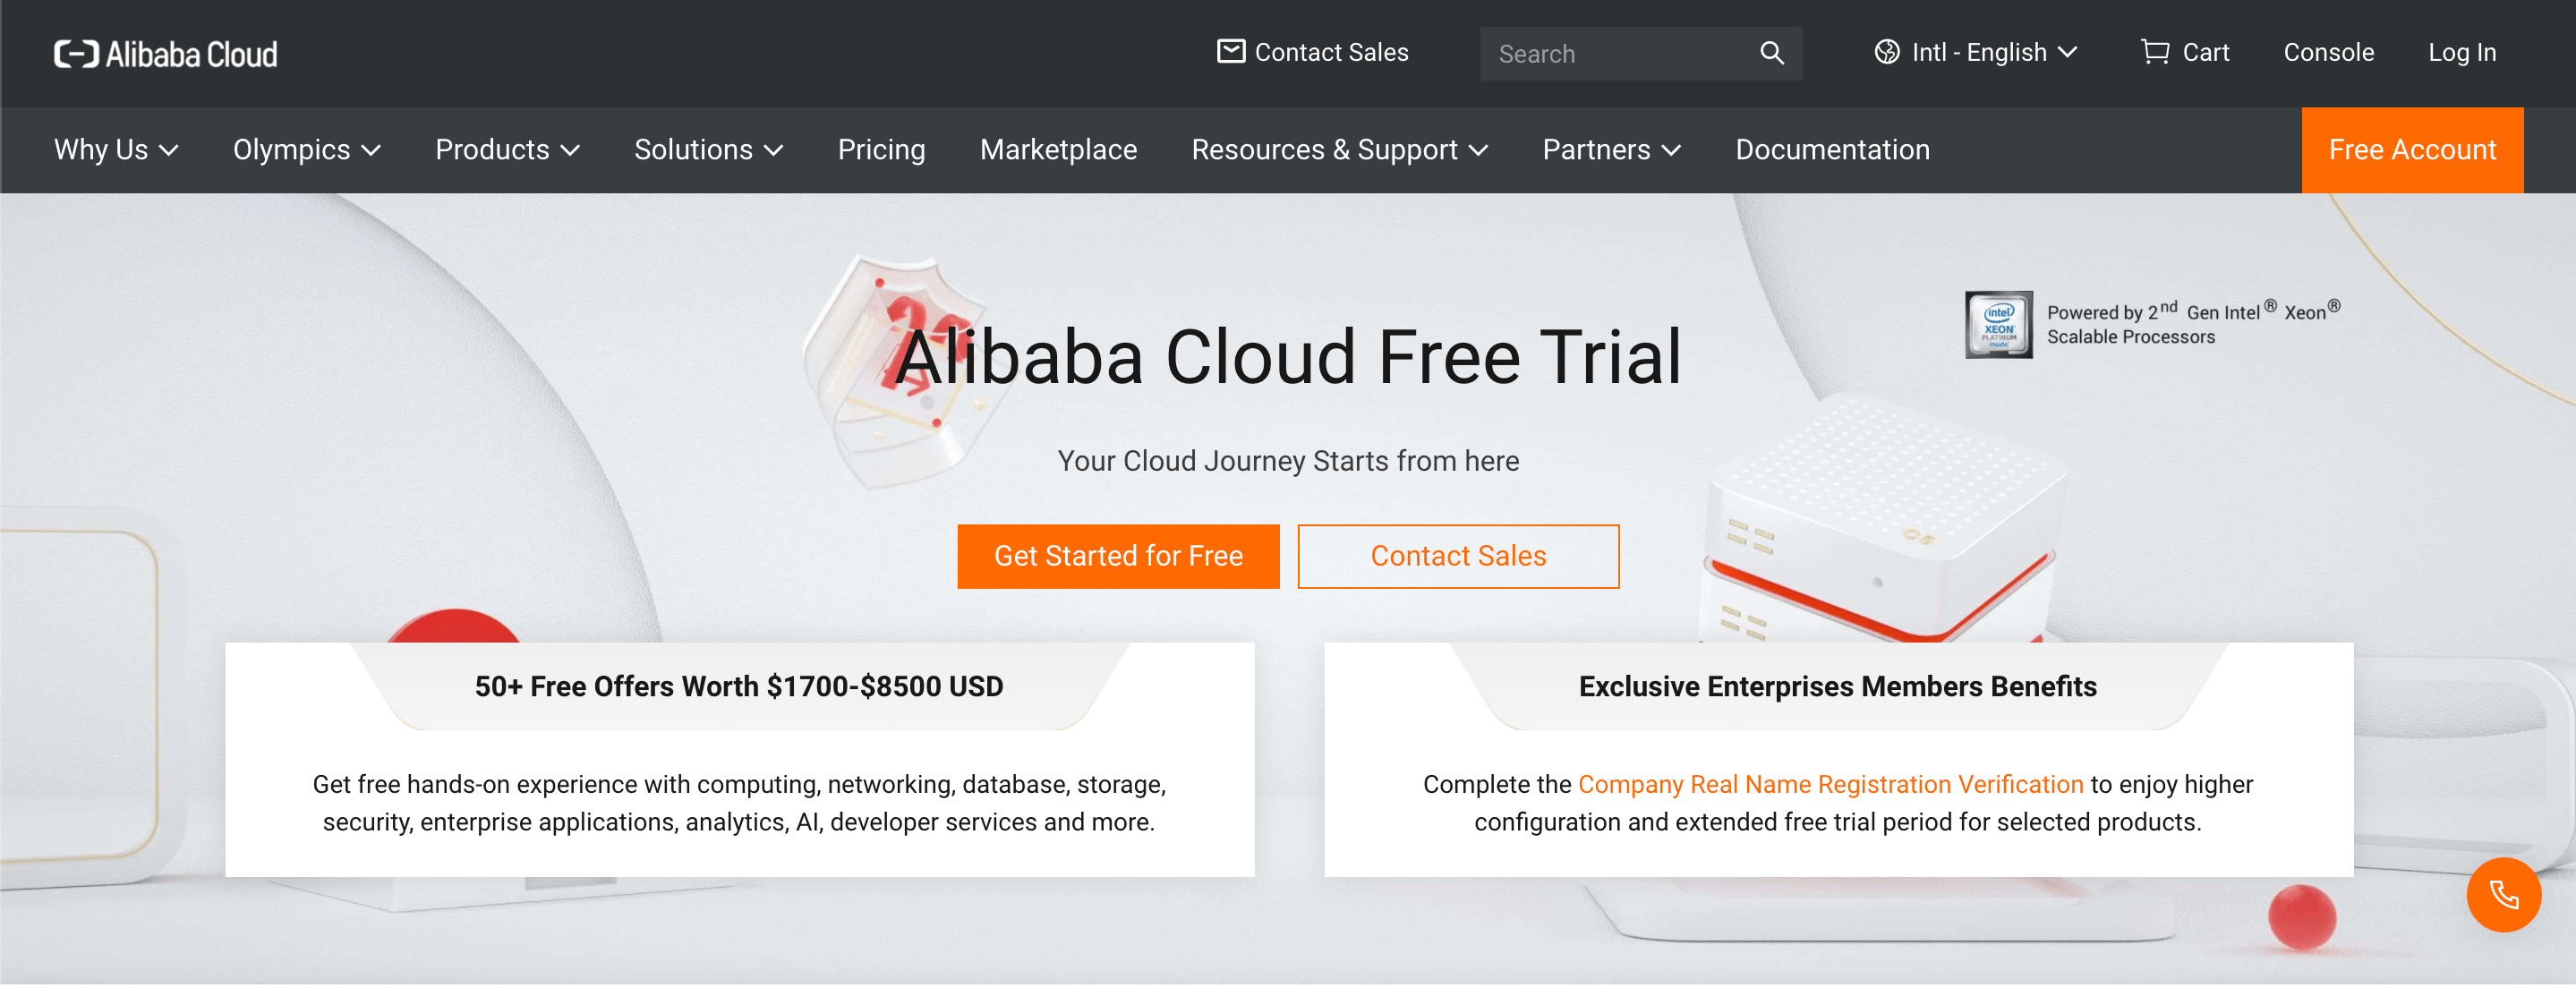Click the Alibaba Cloud logo
Screen dimensions: 2576x988
[x=166, y=54]
